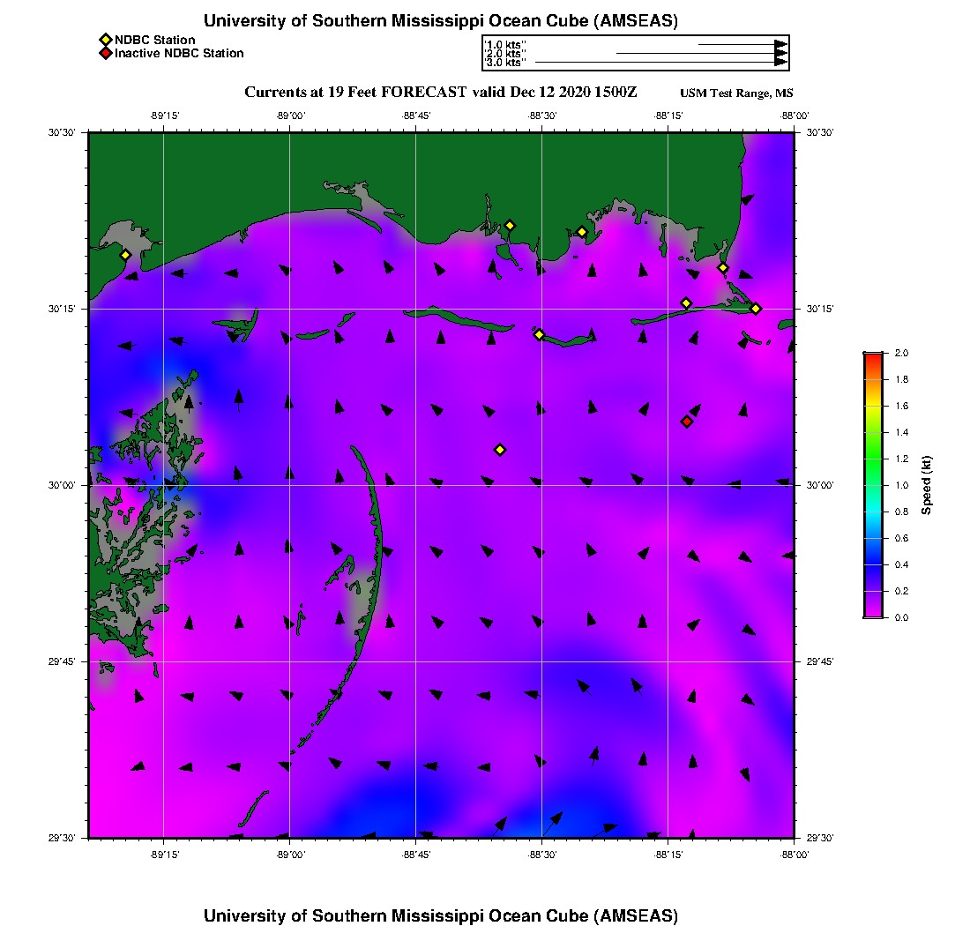This screenshot has width=970, height=926.
Task: Click the northernmost yellow NDBC station marker
Action: coord(510,226)
